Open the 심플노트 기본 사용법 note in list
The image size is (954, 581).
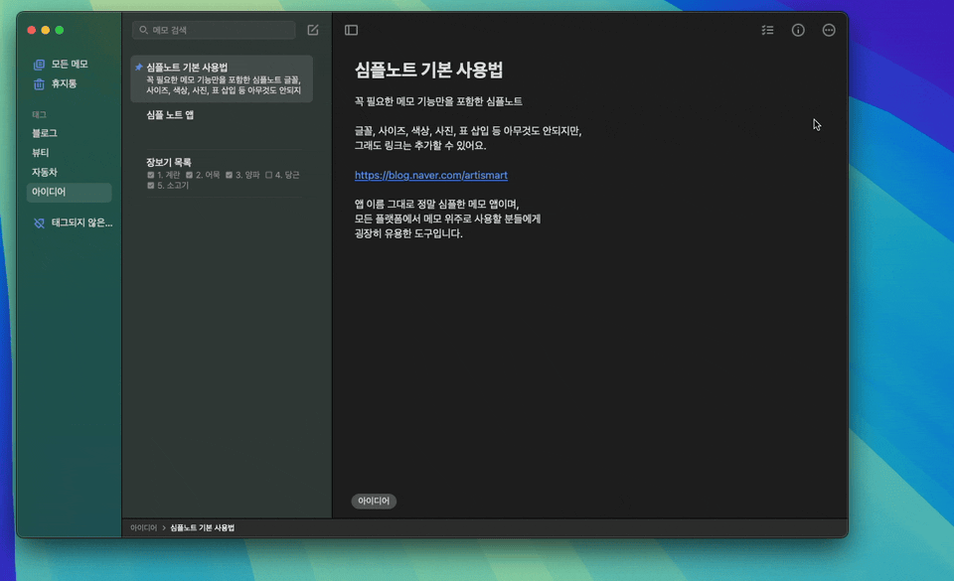222,79
